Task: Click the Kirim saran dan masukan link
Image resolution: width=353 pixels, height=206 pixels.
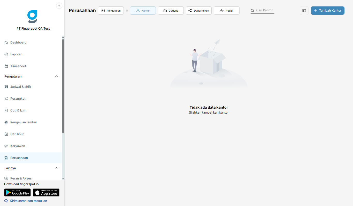Action: tap(28, 201)
